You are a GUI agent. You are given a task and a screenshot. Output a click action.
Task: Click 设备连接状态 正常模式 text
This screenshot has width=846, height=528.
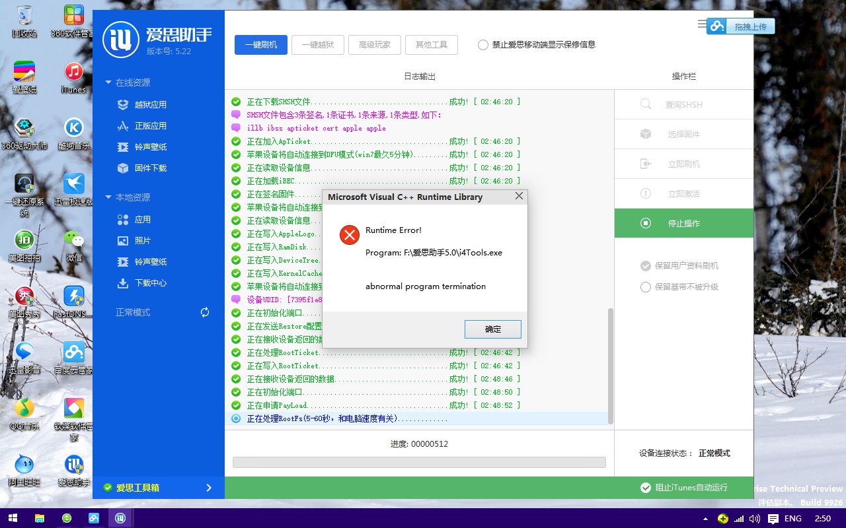pyautogui.click(x=684, y=453)
